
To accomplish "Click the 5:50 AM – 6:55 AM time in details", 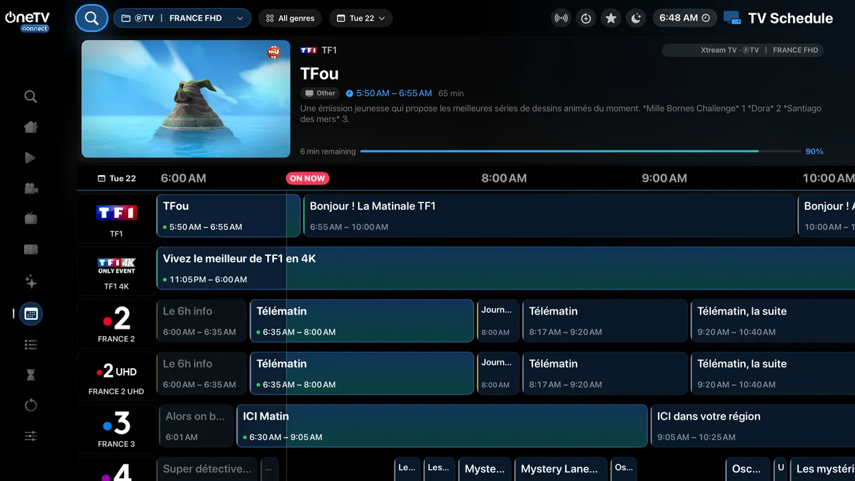I will [394, 94].
